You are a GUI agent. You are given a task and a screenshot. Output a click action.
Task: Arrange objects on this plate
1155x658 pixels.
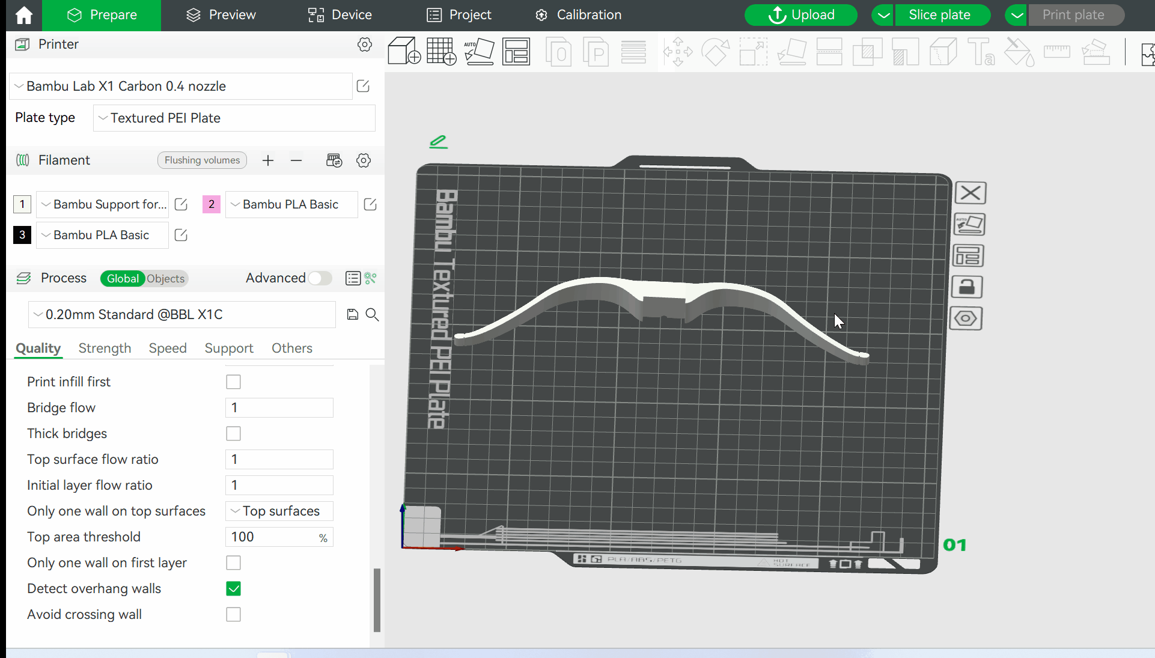[968, 255]
